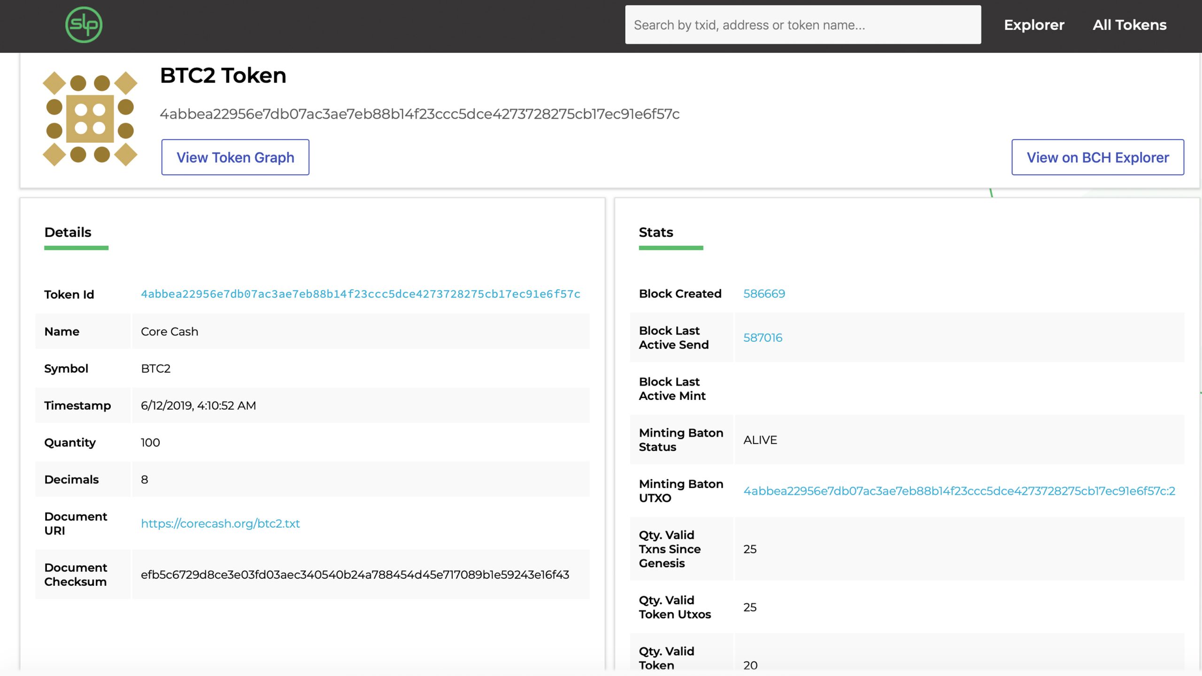This screenshot has width=1202, height=676.
Task: Select the Stats section heading
Action: [x=655, y=232]
